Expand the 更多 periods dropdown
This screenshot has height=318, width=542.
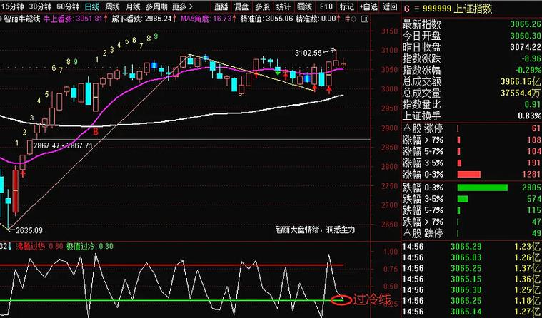(182, 6)
